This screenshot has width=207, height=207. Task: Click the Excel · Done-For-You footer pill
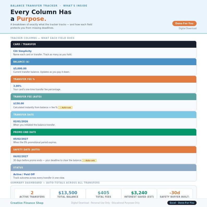(x=182, y=203)
